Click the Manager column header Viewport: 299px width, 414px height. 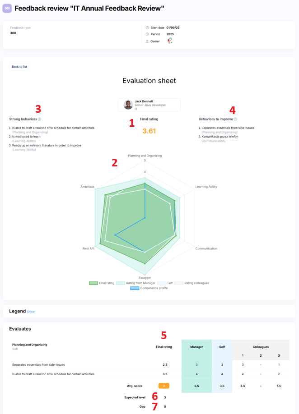point(196,347)
